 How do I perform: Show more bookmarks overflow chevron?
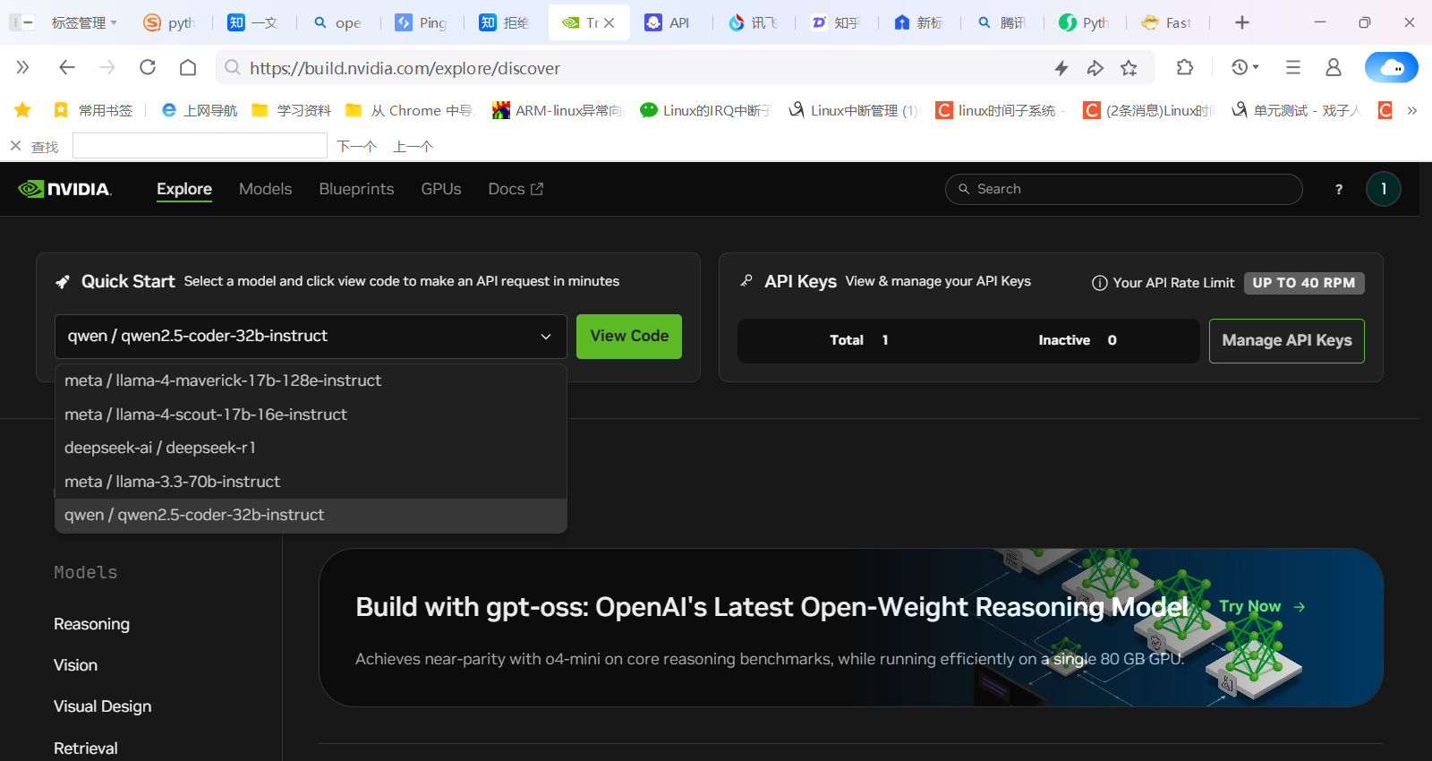[1412, 110]
